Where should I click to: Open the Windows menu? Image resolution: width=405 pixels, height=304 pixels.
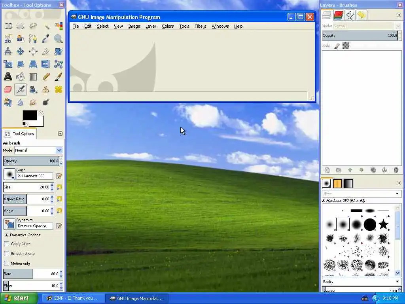(x=220, y=26)
